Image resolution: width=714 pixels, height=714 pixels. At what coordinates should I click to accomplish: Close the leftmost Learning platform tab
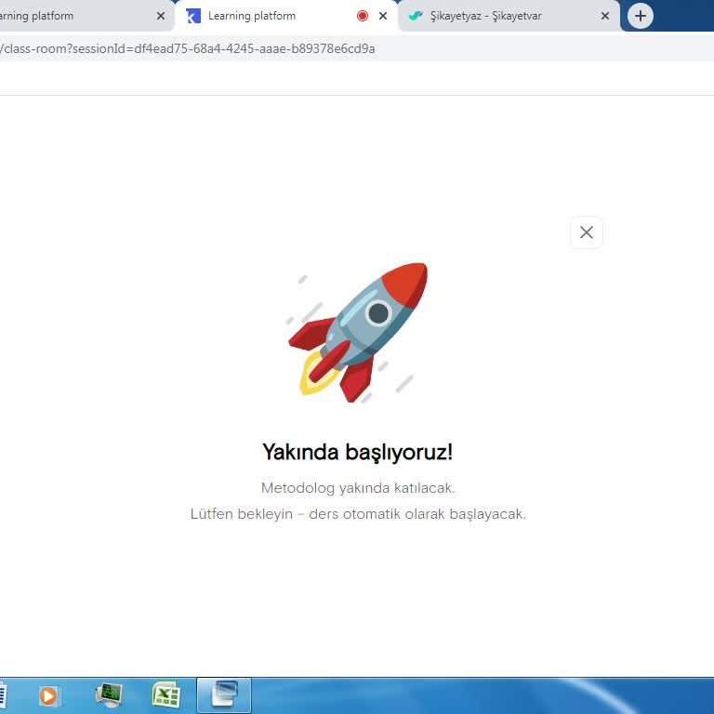coord(161,16)
